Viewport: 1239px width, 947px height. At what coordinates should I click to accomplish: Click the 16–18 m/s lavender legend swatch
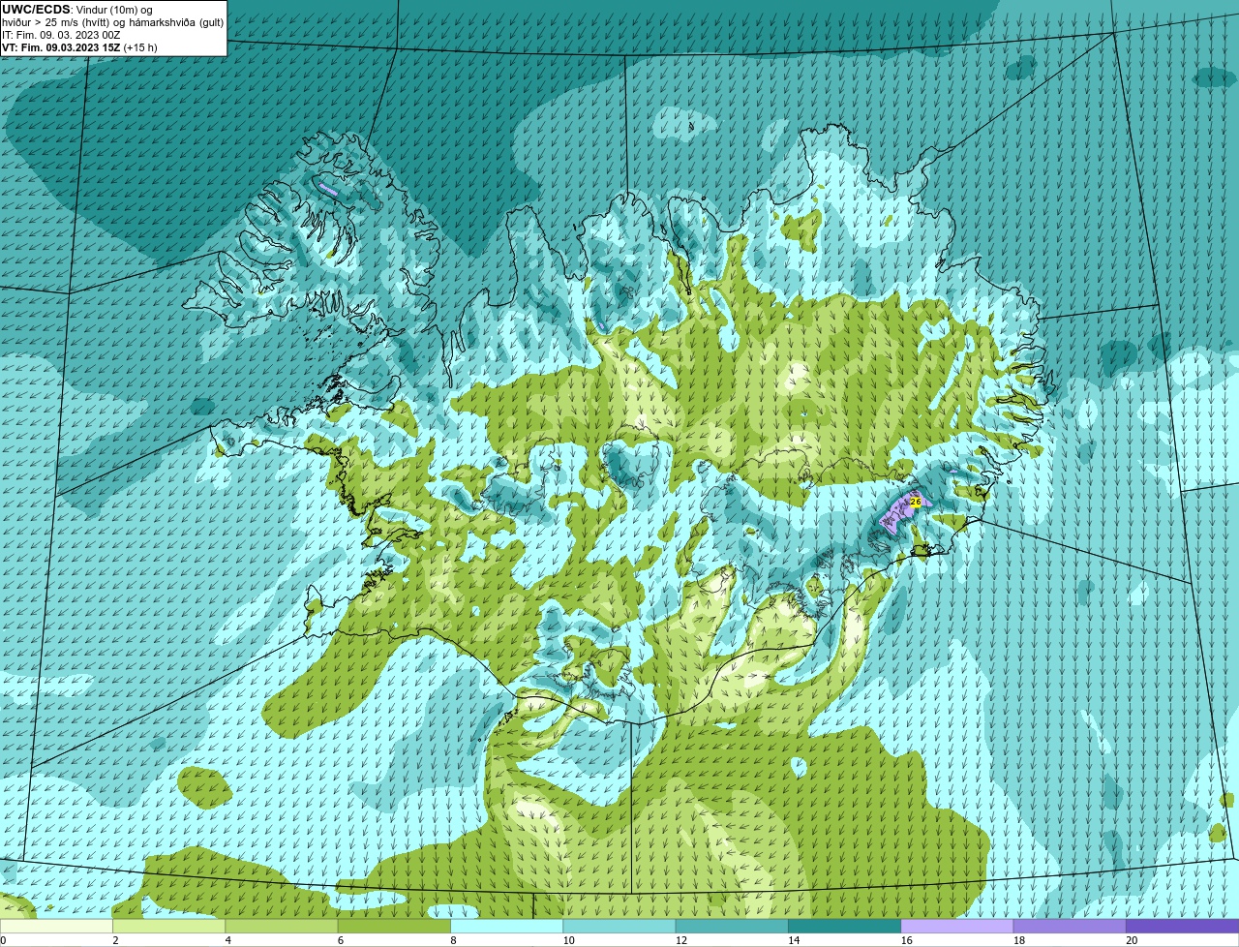(x=957, y=926)
